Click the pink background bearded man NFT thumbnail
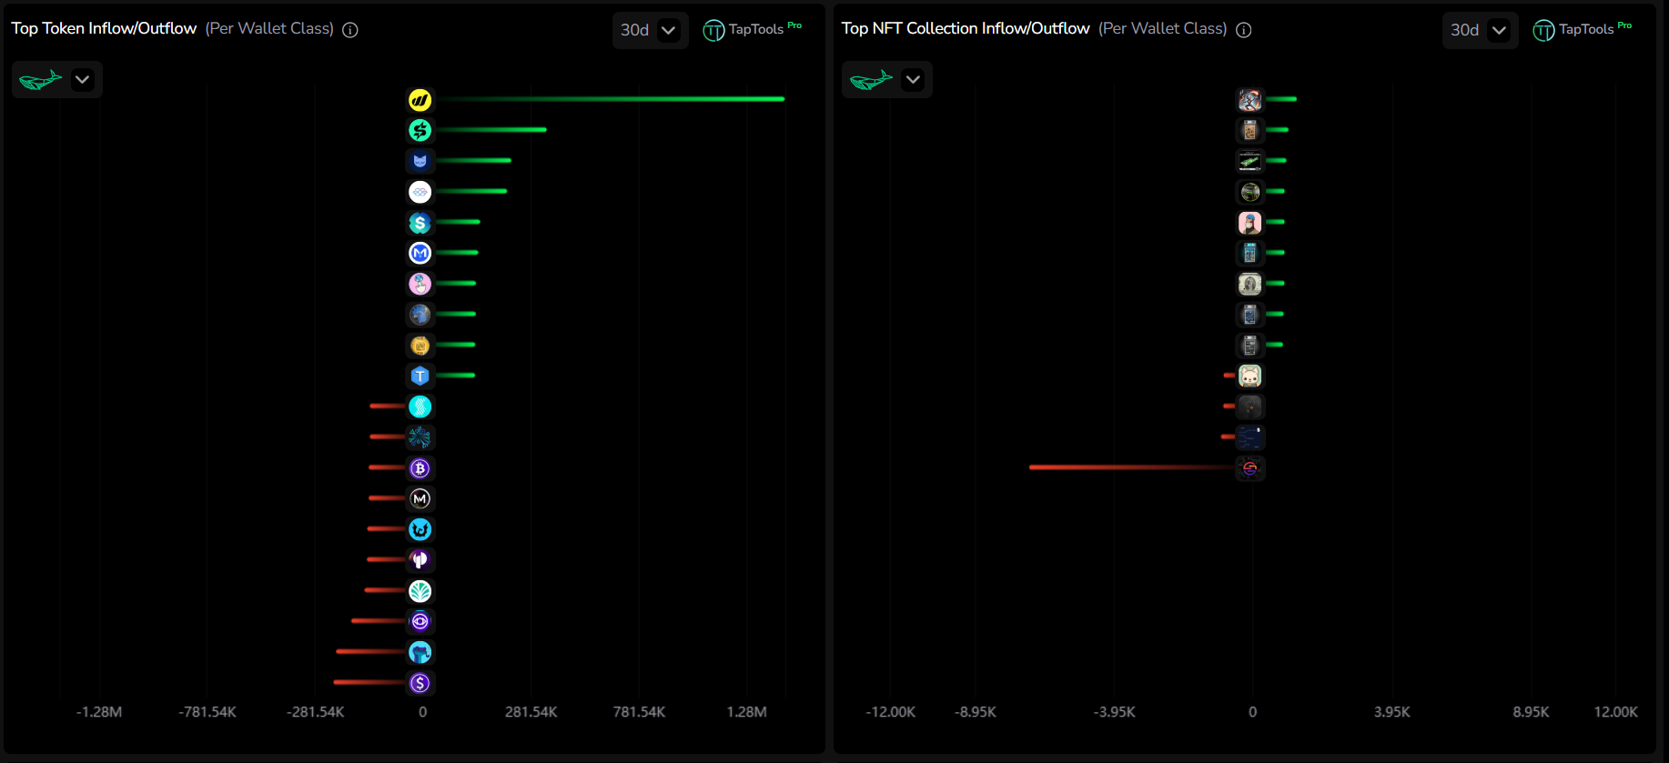Viewport: 1669px width, 763px height. click(1250, 223)
